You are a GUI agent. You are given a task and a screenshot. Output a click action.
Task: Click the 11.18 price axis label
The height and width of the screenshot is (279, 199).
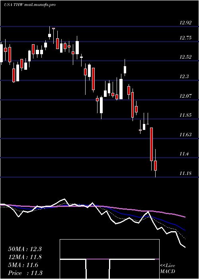pos(186,173)
